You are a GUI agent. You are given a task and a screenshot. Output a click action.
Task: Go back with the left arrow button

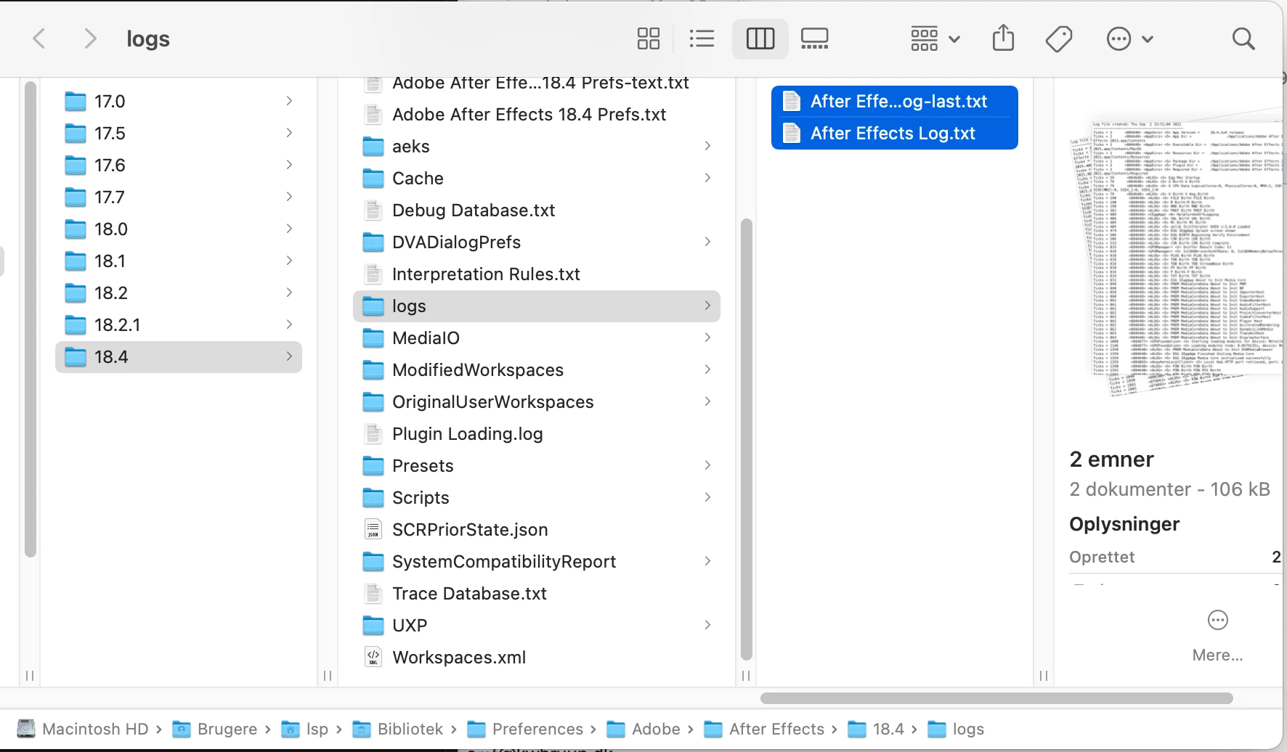(40, 38)
